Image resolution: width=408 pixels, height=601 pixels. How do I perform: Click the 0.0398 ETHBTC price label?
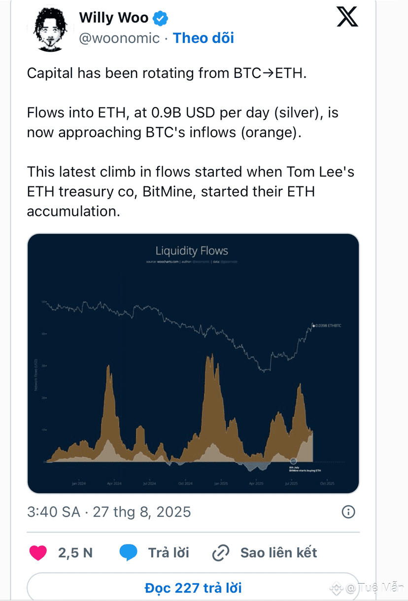pyautogui.click(x=328, y=326)
